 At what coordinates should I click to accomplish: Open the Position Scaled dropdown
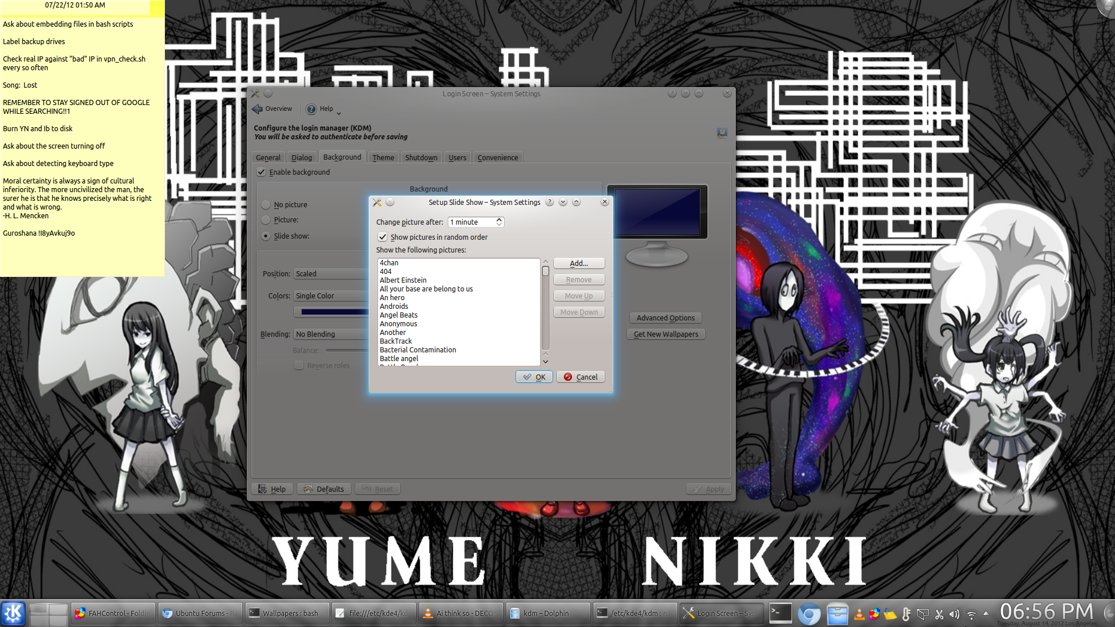331,273
